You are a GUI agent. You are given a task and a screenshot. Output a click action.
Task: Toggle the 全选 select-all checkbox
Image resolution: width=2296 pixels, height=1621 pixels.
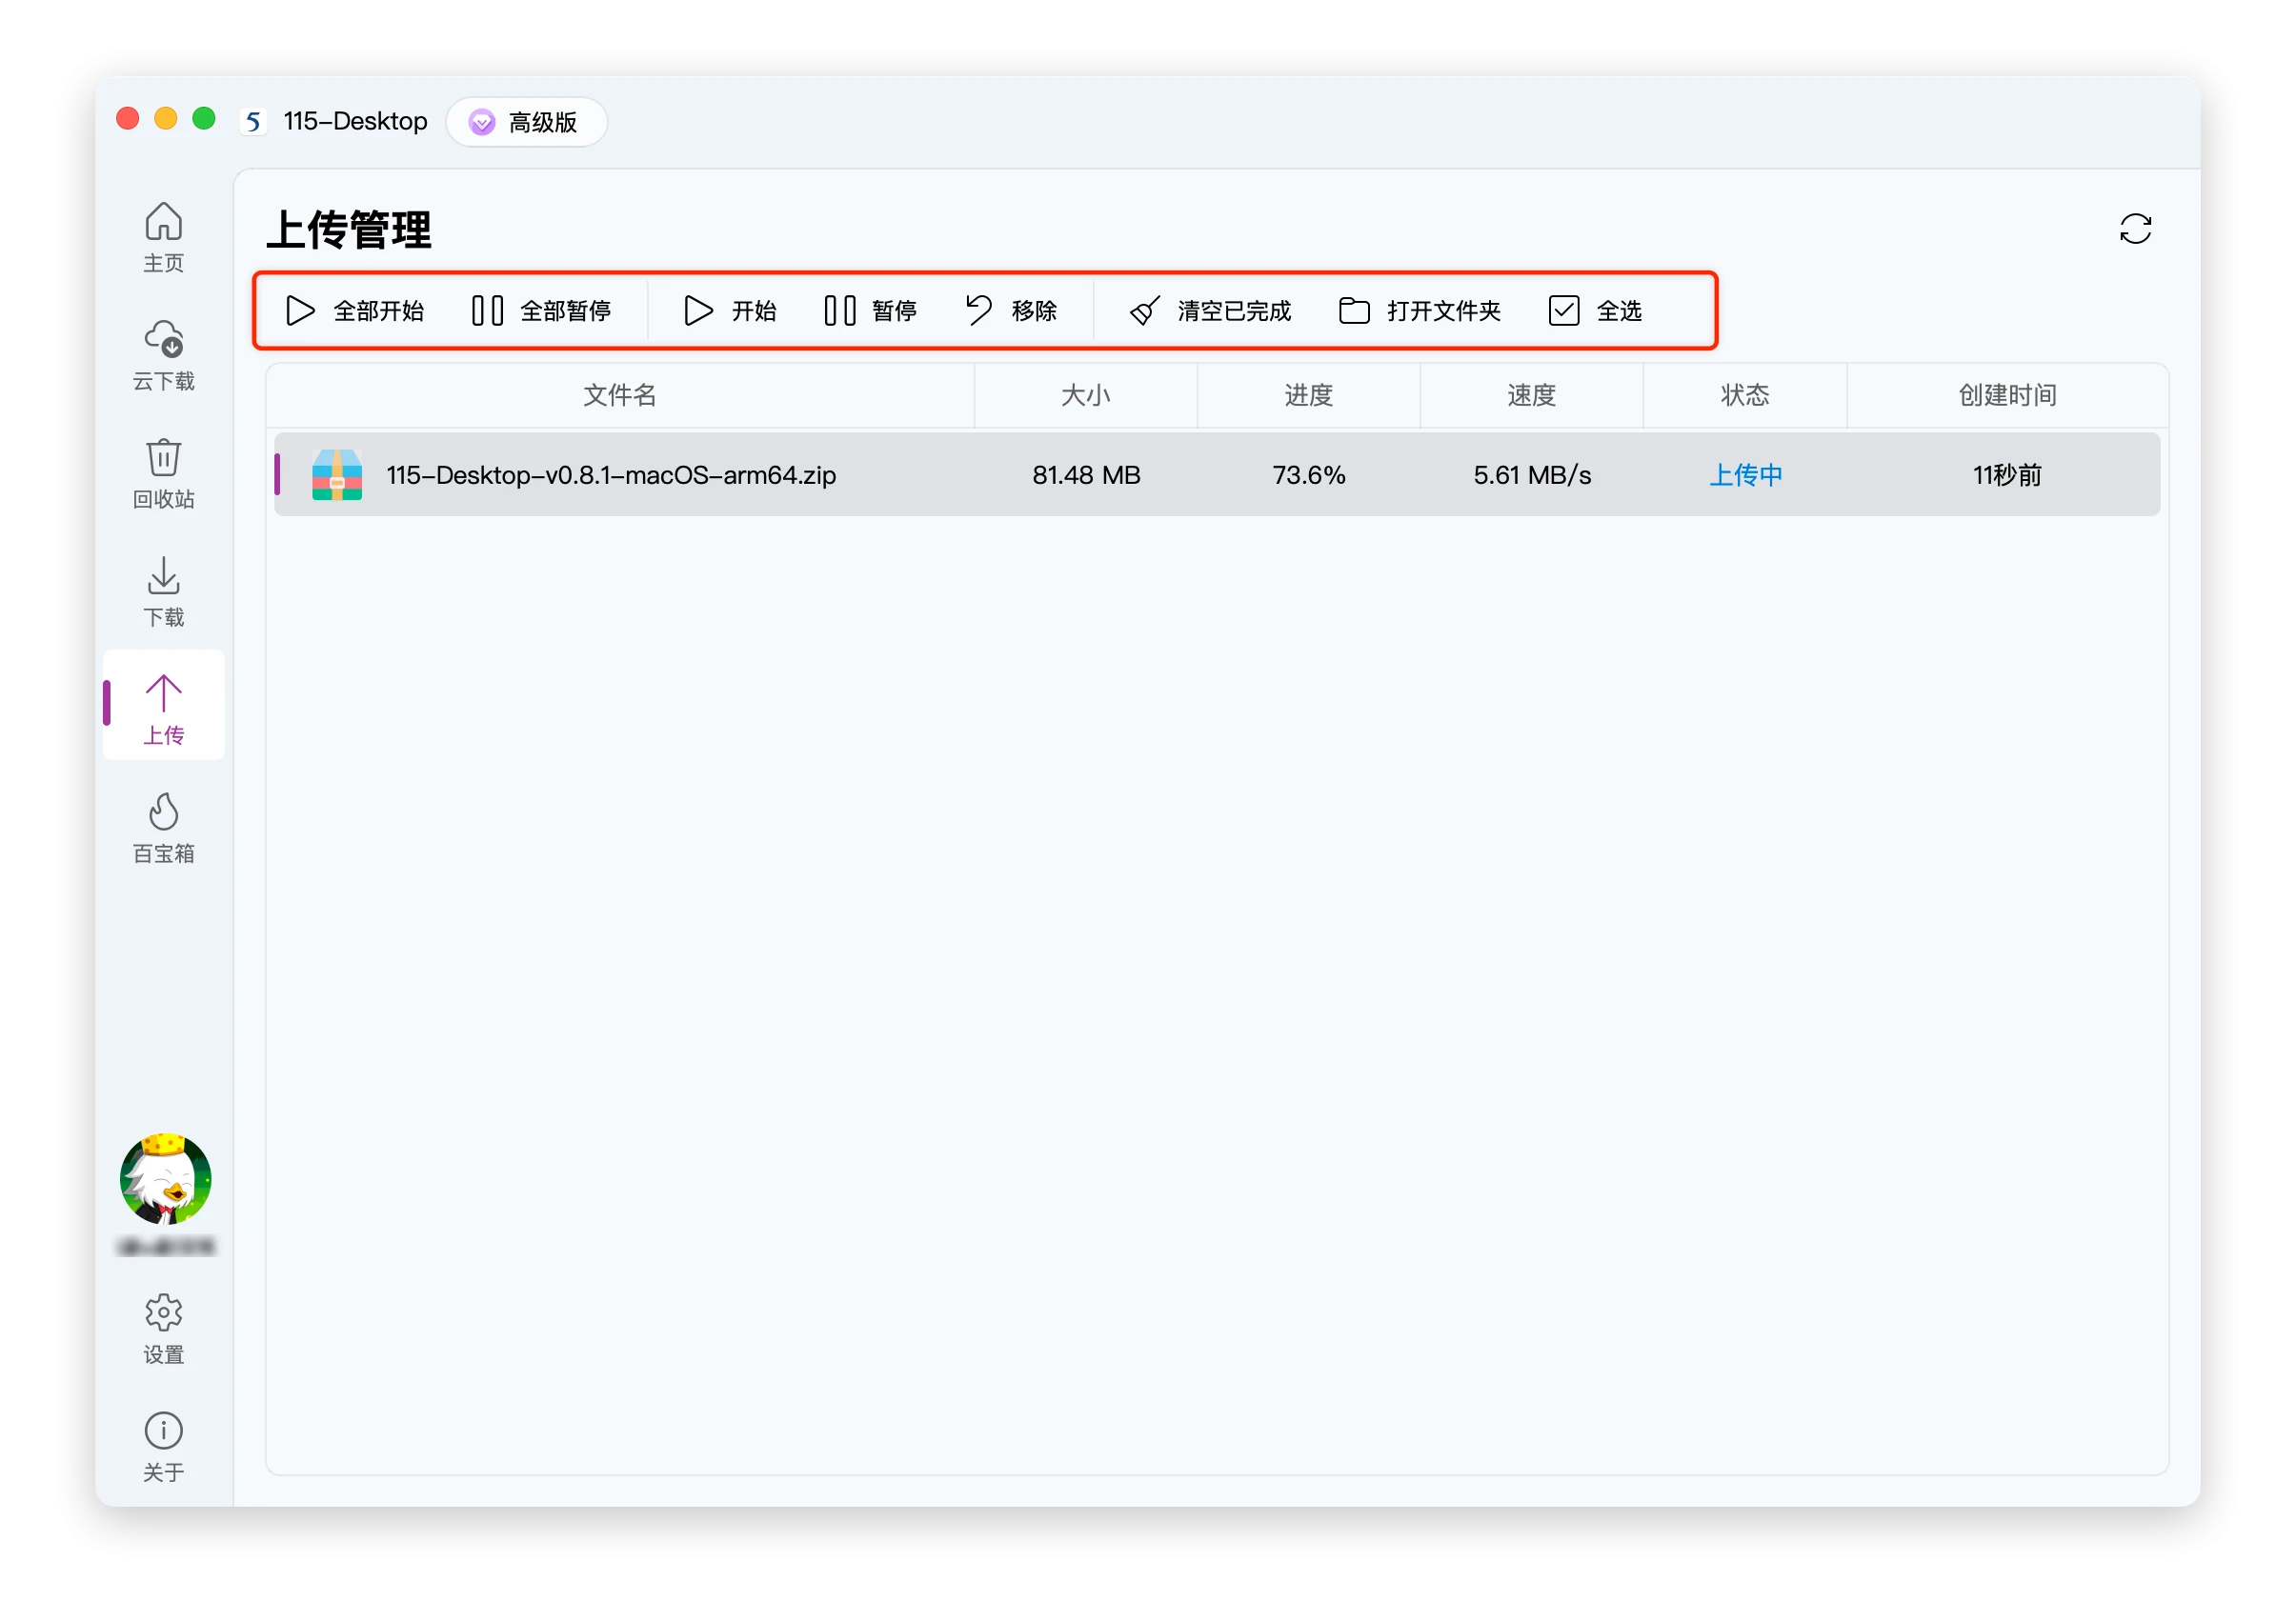pyautogui.click(x=1563, y=311)
